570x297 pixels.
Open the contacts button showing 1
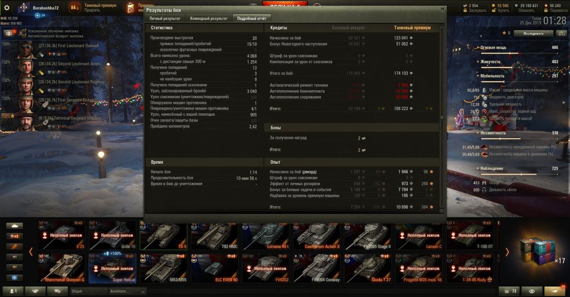[13, 291]
